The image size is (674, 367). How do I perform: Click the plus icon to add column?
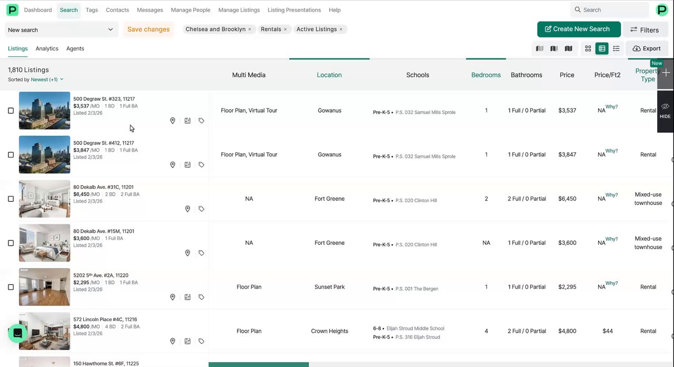tap(666, 73)
